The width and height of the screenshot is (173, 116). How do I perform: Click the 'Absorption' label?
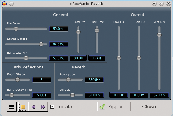tap(67, 74)
